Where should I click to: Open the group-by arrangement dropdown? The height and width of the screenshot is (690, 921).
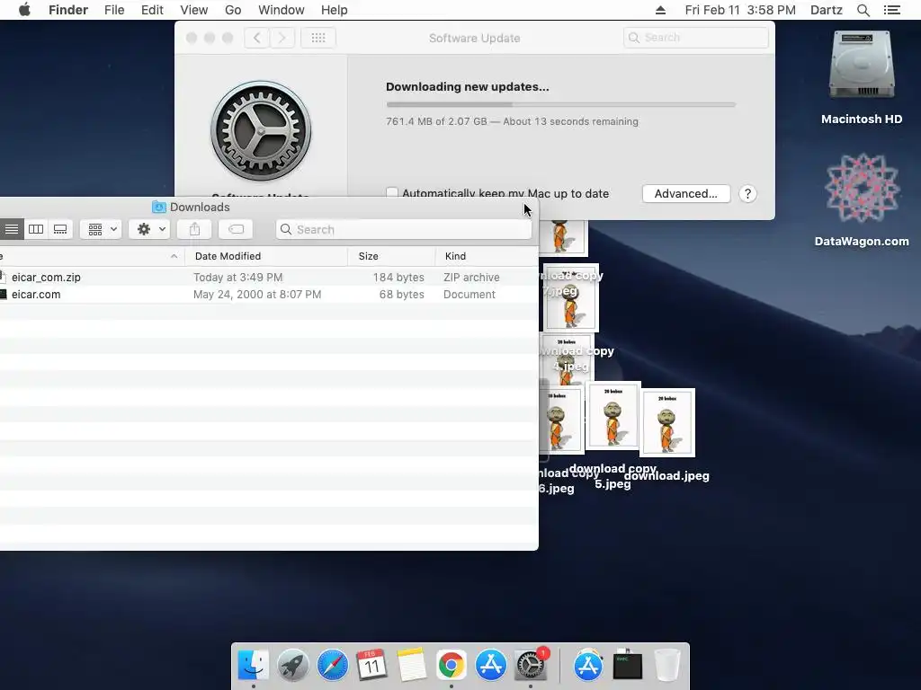point(101,229)
